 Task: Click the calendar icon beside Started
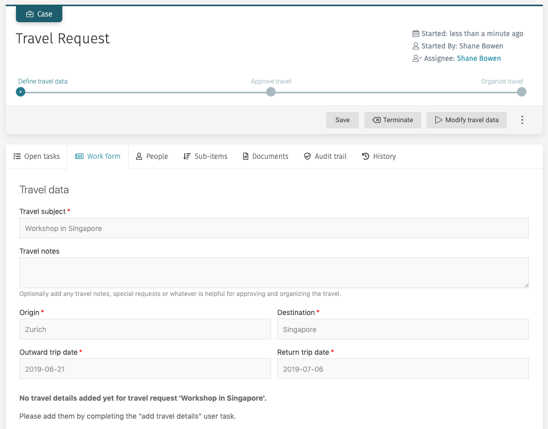416,34
